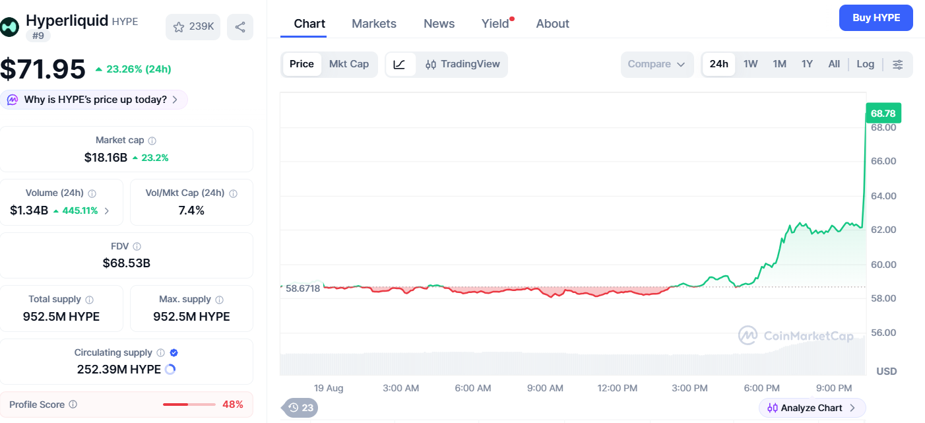Add HYPE to watchlist via star 239K
925x423 pixels.
(193, 27)
